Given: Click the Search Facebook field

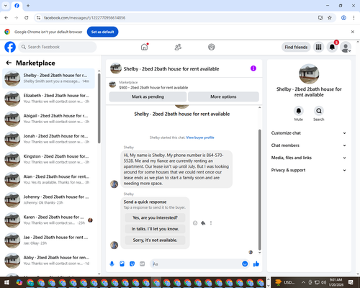Looking at the screenshot, I should pos(58,47).
